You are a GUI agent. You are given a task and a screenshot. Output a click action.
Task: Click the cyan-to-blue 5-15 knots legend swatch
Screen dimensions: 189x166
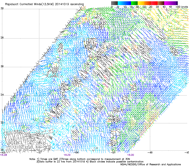[124, 3]
